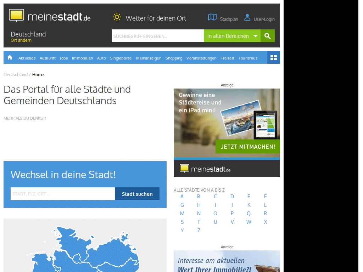
Task: Select letter A in city index
Action: coord(182,197)
